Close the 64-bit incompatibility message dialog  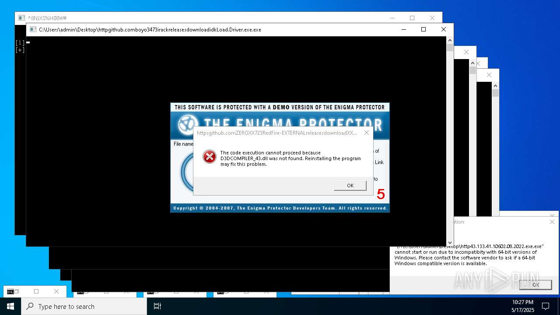(x=552, y=222)
